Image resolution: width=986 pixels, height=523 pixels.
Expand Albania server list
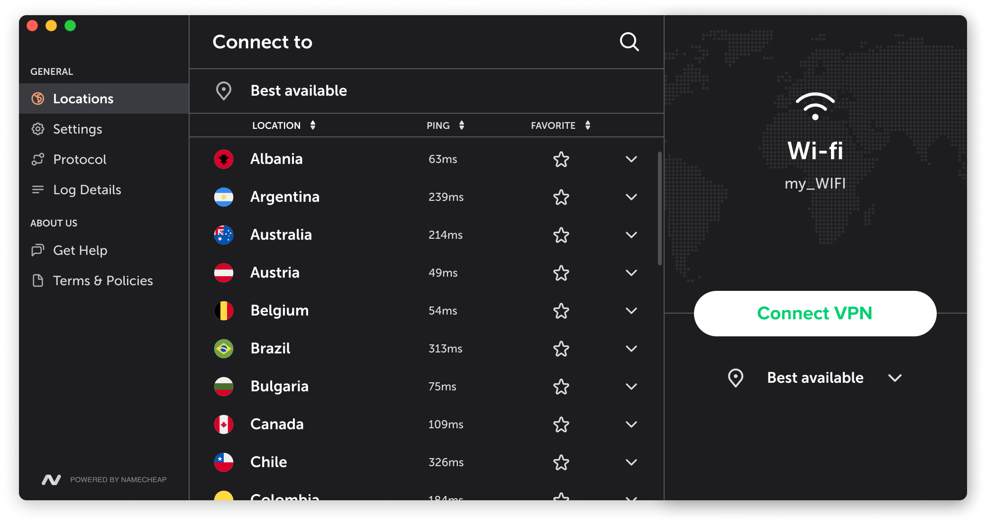pyautogui.click(x=631, y=160)
